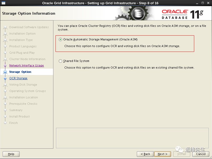Jump to the OCR Storage step link
The image size is (212, 159).
click(x=18, y=78)
